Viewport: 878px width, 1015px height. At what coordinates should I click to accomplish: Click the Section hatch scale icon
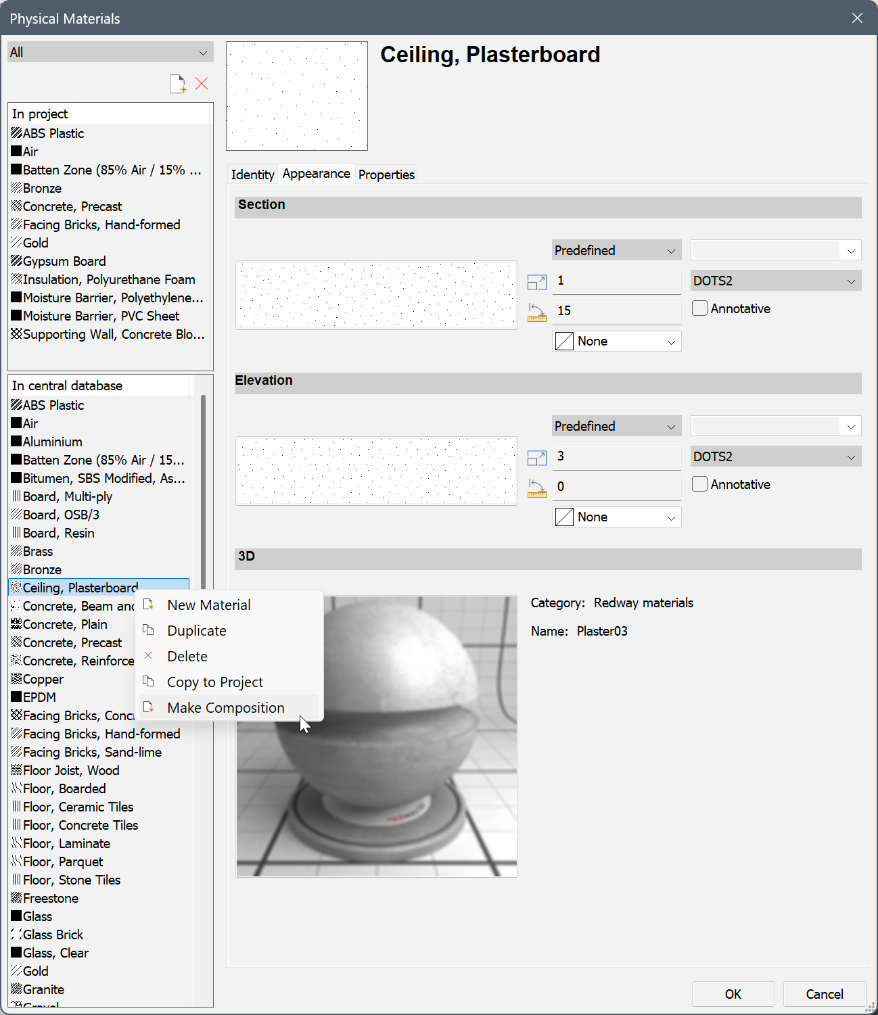[x=536, y=281]
